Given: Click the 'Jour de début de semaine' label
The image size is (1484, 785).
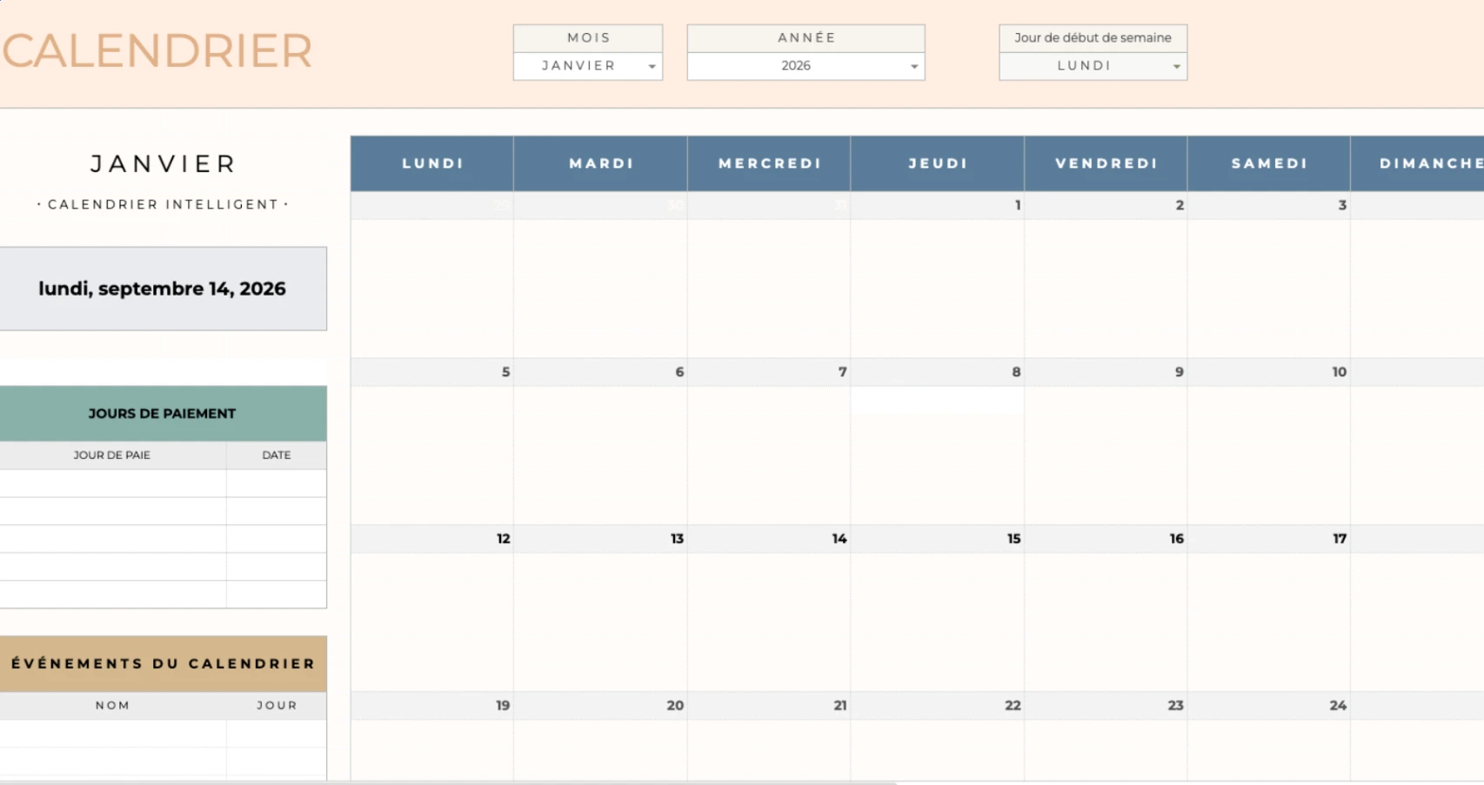Looking at the screenshot, I should tap(1093, 38).
